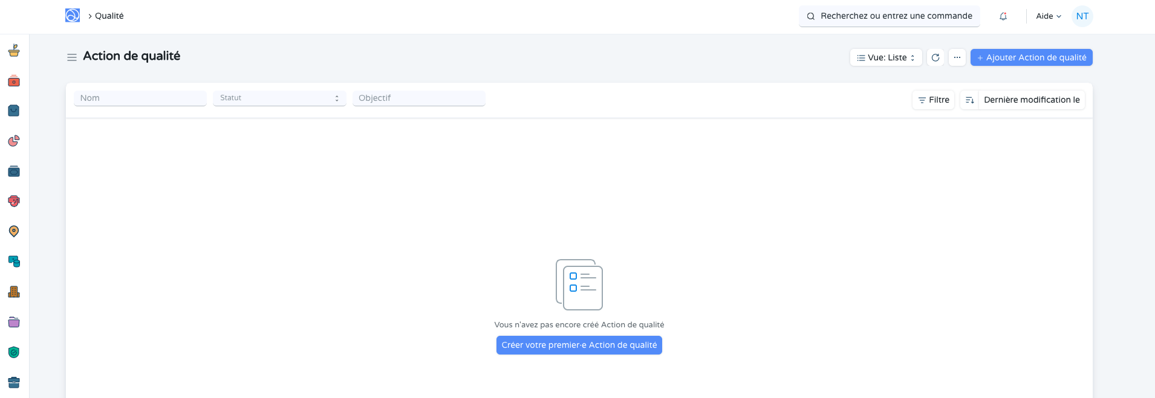Open the orange building sidebar icon

tap(14, 292)
